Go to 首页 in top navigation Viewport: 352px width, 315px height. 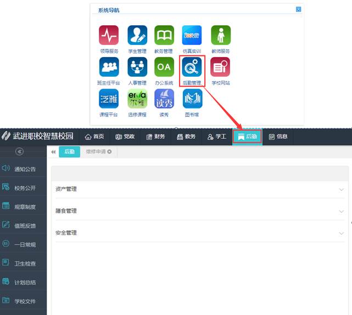(94, 137)
